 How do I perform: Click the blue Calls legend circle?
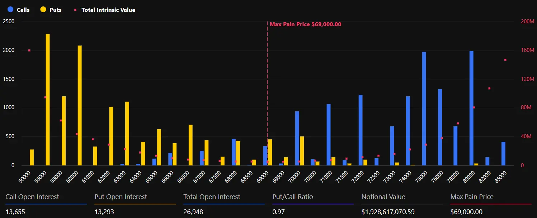(10, 10)
